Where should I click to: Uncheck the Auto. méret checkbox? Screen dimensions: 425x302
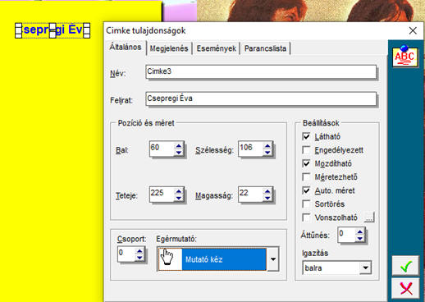click(306, 190)
